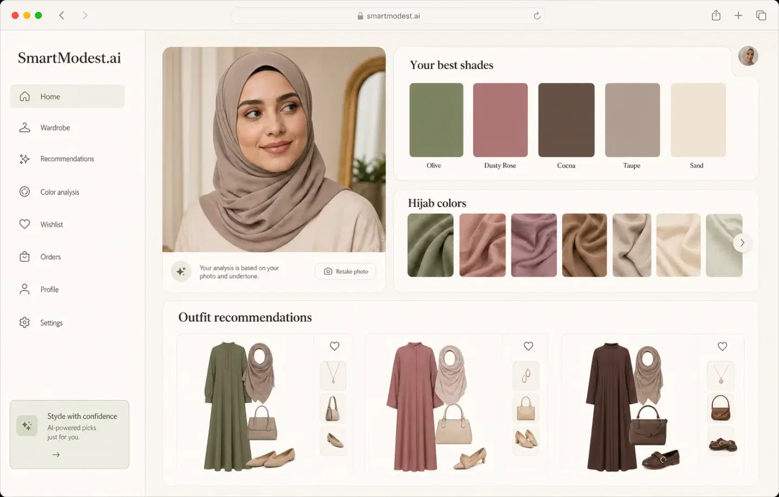
Task: Choose the pale sage hijab fabric
Action: coord(724,245)
